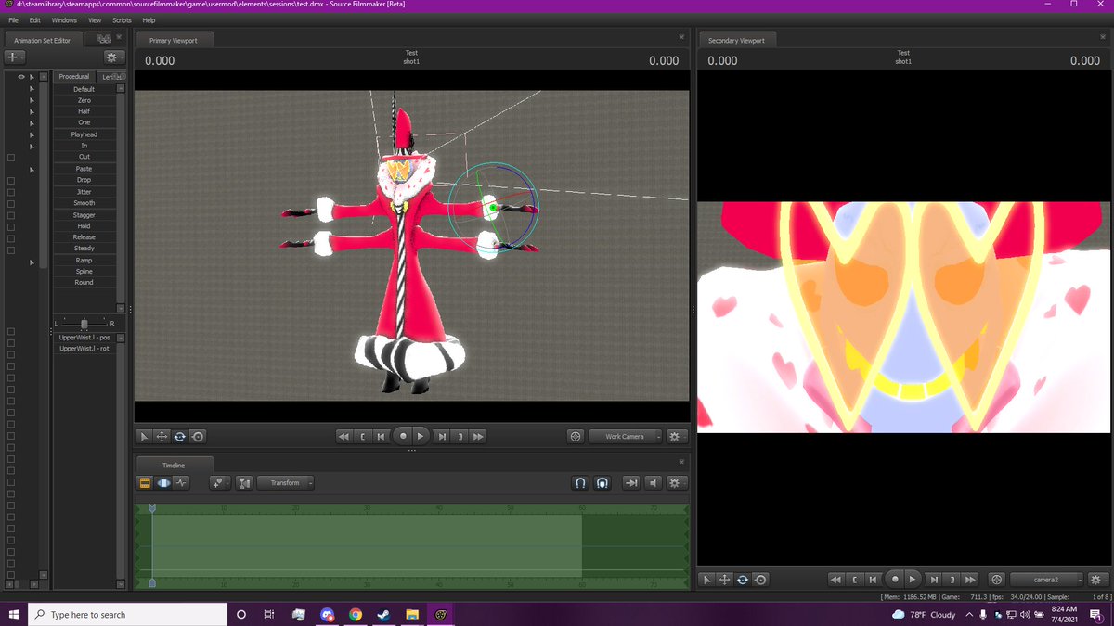Open the Windows menu
This screenshot has height=626, width=1114.
64,19
